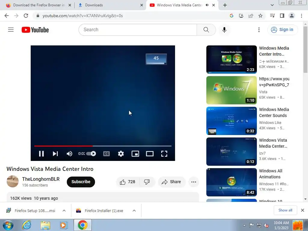
Task: Toggle closed captions CC button
Action: tap(106, 154)
